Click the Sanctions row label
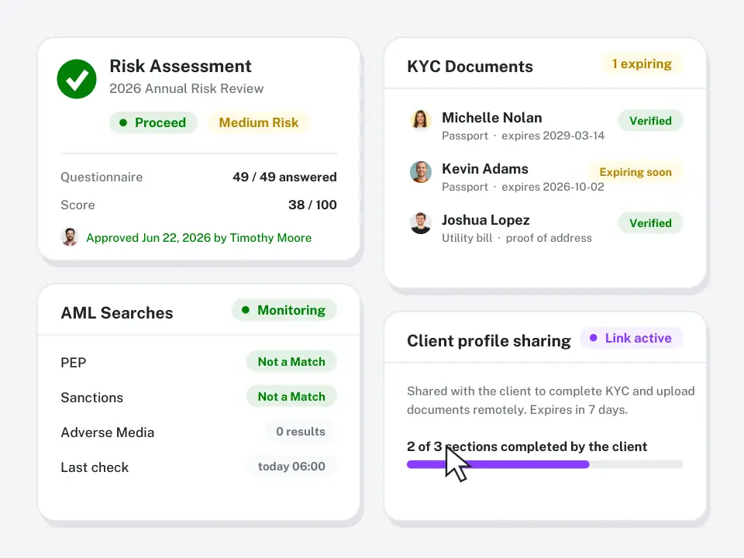This screenshot has width=744, height=558. tap(92, 398)
